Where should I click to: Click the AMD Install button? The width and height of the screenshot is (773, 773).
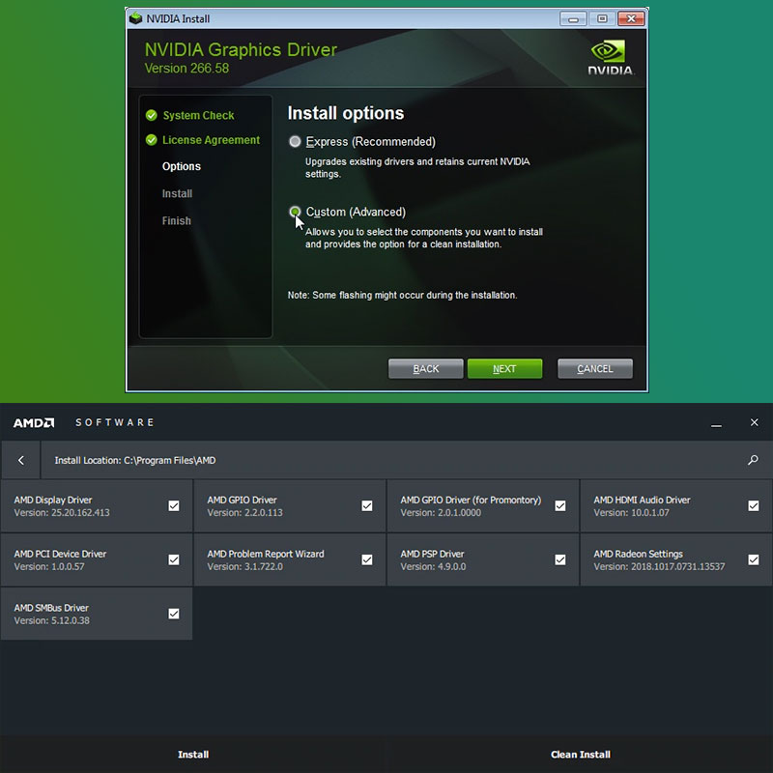tap(193, 755)
